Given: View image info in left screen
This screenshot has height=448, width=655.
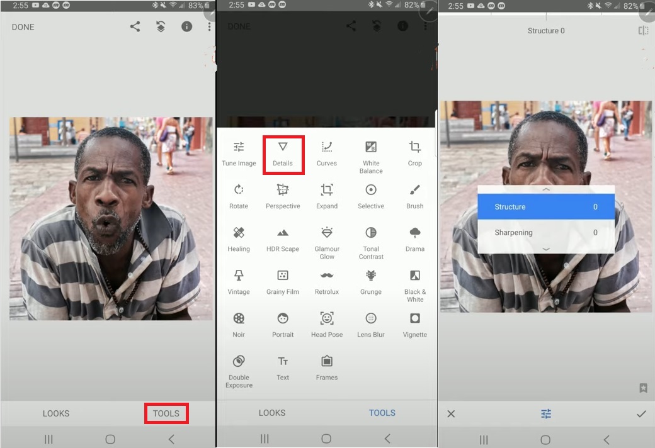Looking at the screenshot, I should pos(186,26).
